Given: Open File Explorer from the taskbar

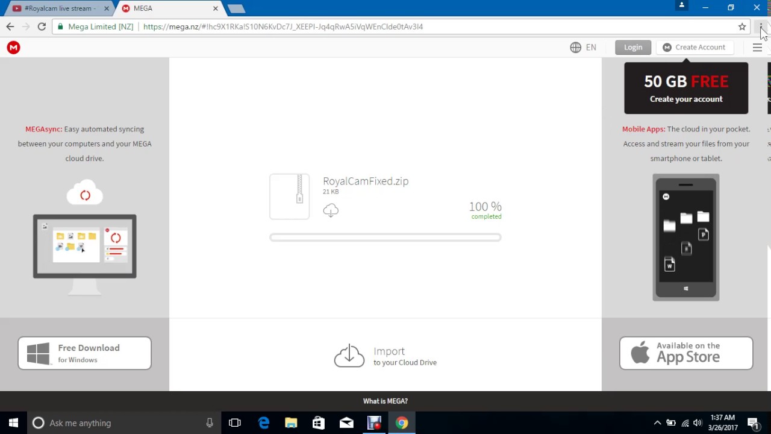Looking at the screenshot, I should 291,423.
